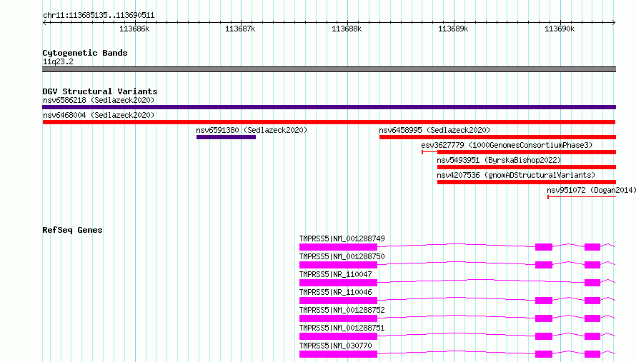Click the 113686k ruler tick label
Viewport: 636px width, 362px height.
click(134, 29)
